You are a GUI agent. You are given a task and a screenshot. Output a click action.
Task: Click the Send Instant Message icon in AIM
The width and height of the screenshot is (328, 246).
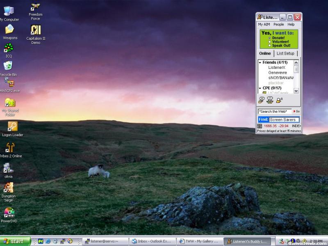click(261, 100)
